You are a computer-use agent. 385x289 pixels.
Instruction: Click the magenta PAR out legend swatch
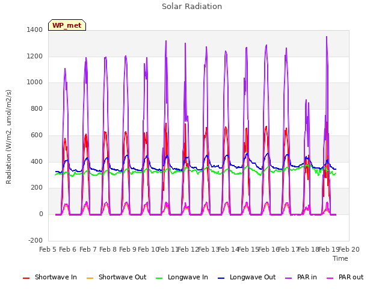[x=330, y=278]
